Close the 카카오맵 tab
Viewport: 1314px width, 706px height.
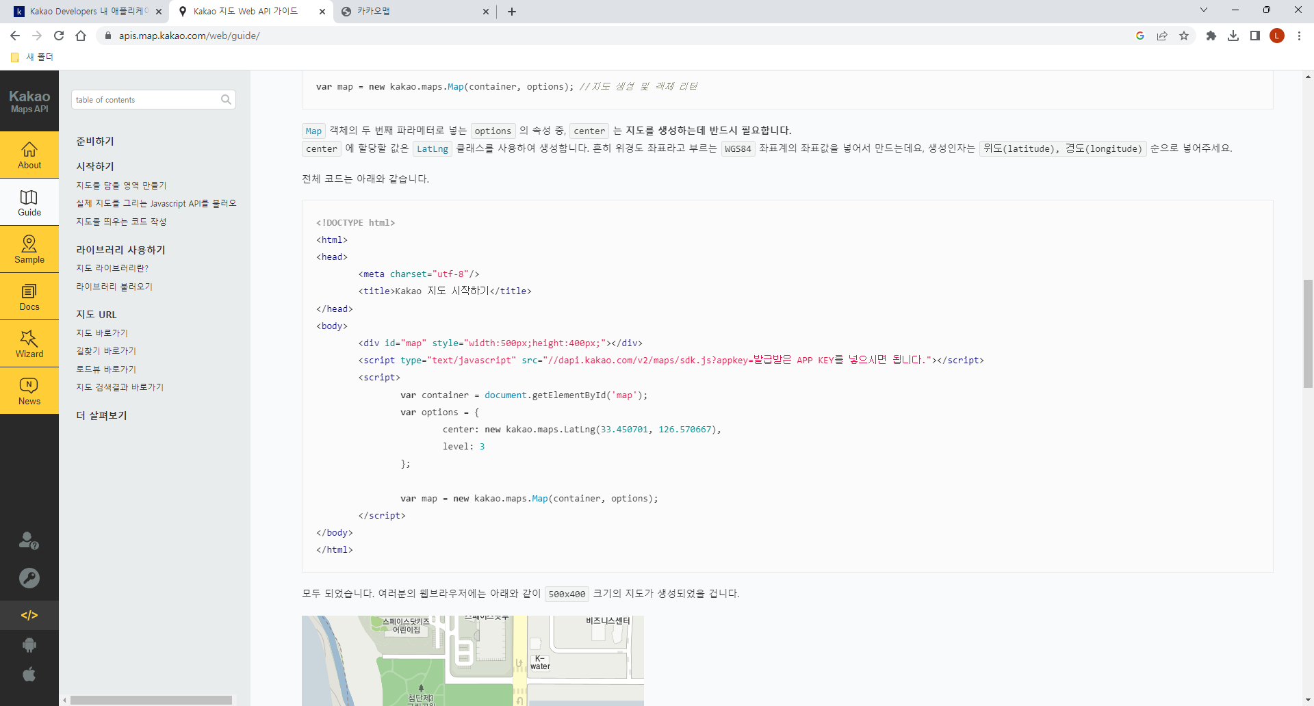486,12
